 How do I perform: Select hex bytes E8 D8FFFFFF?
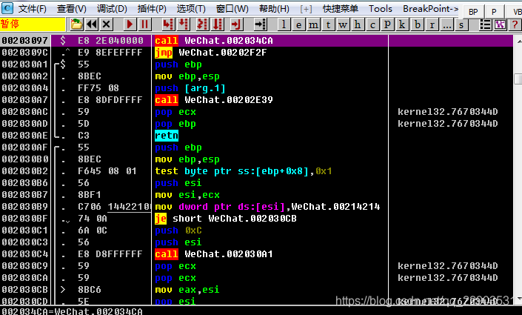pos(110,254)
